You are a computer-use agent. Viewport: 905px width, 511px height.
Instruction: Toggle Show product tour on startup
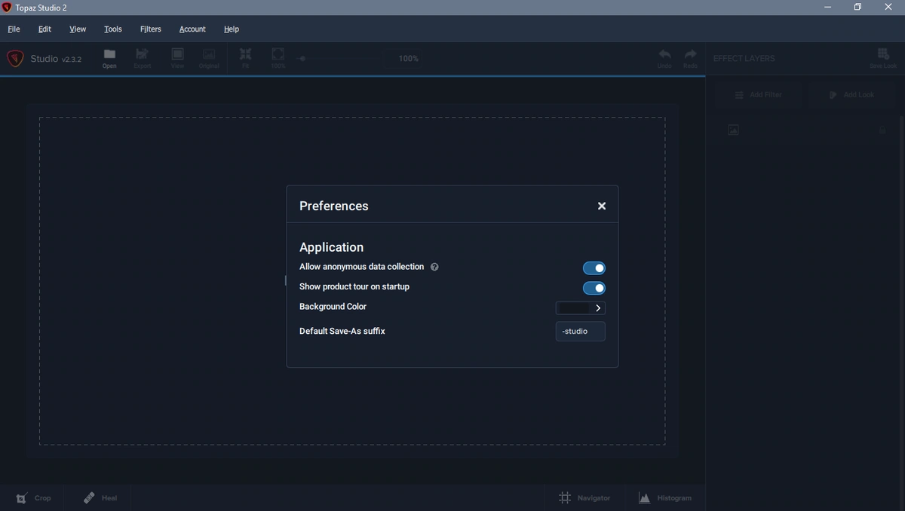pyautogui.click(x=594, y=288)
